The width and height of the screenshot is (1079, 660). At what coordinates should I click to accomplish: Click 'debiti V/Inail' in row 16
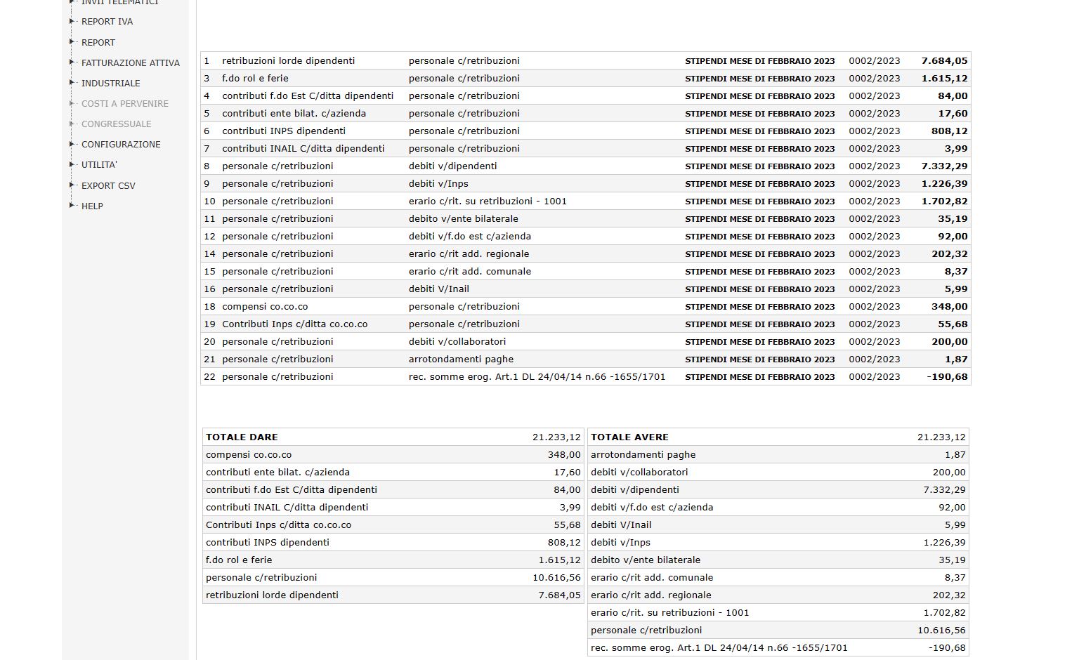click(439, 289)
